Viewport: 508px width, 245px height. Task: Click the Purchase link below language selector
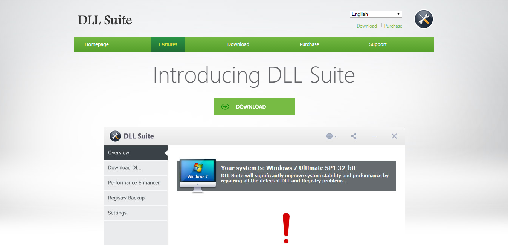tap(393, 26)
